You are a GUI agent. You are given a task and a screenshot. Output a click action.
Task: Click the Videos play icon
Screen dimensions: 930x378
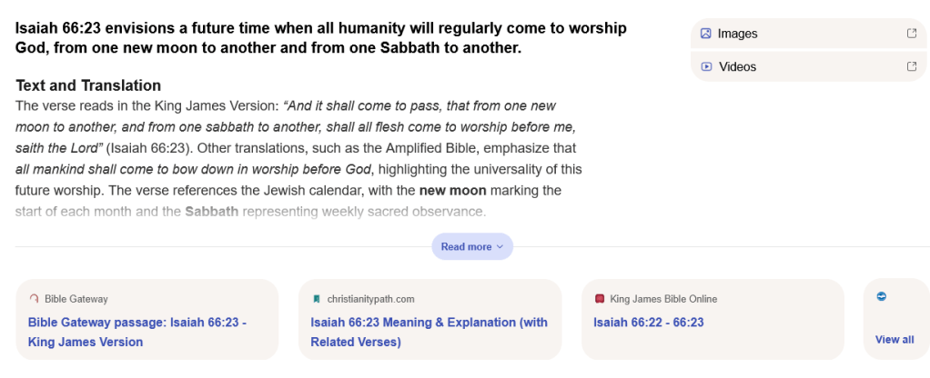coord(706,66)
